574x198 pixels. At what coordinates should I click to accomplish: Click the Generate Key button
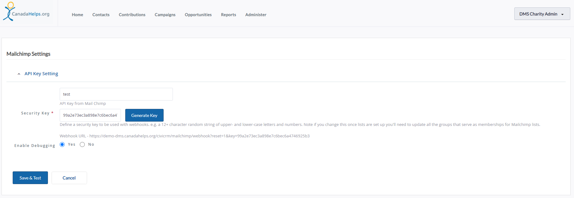pos(144,115)
